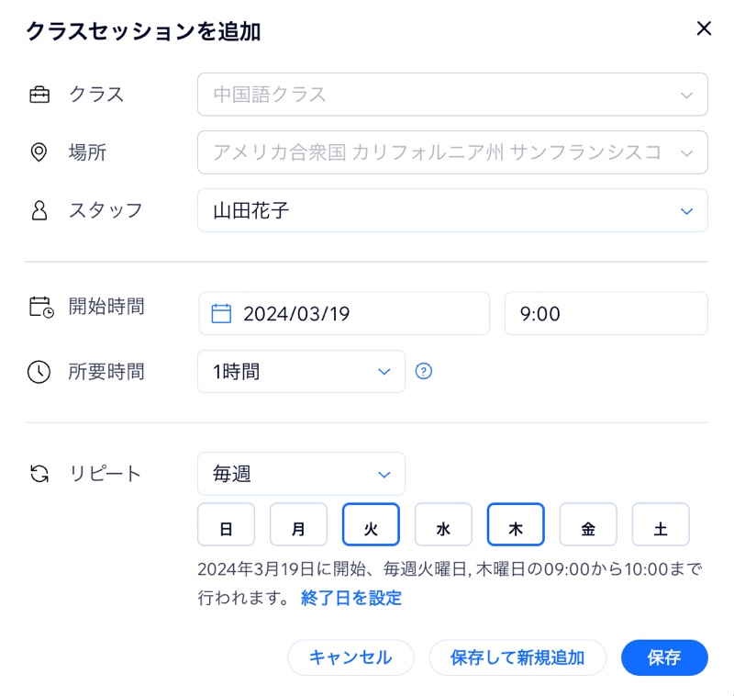The width and height of the screenshot is (734, 696).
Task: Click the 所要時間 label
Action: coord(106,372)
